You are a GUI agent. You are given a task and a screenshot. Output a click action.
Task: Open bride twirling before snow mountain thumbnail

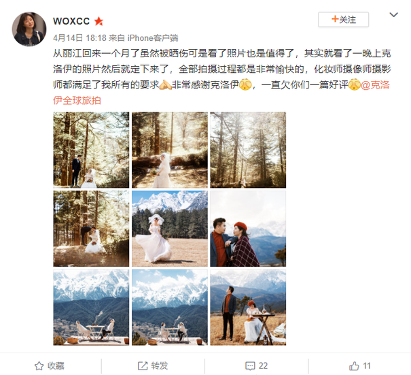pos(170,229)
